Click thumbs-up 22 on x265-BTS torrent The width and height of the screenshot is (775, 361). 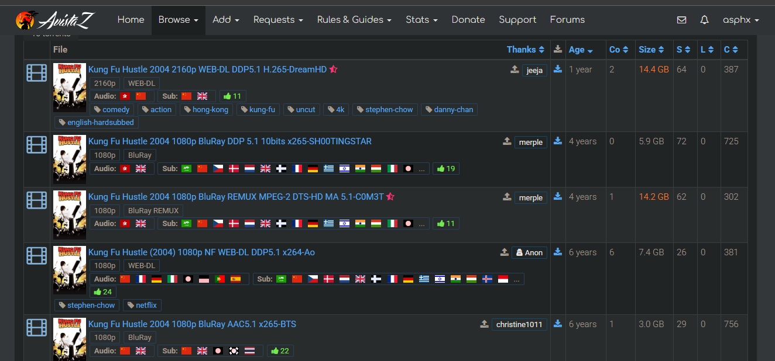pos(280,350)
